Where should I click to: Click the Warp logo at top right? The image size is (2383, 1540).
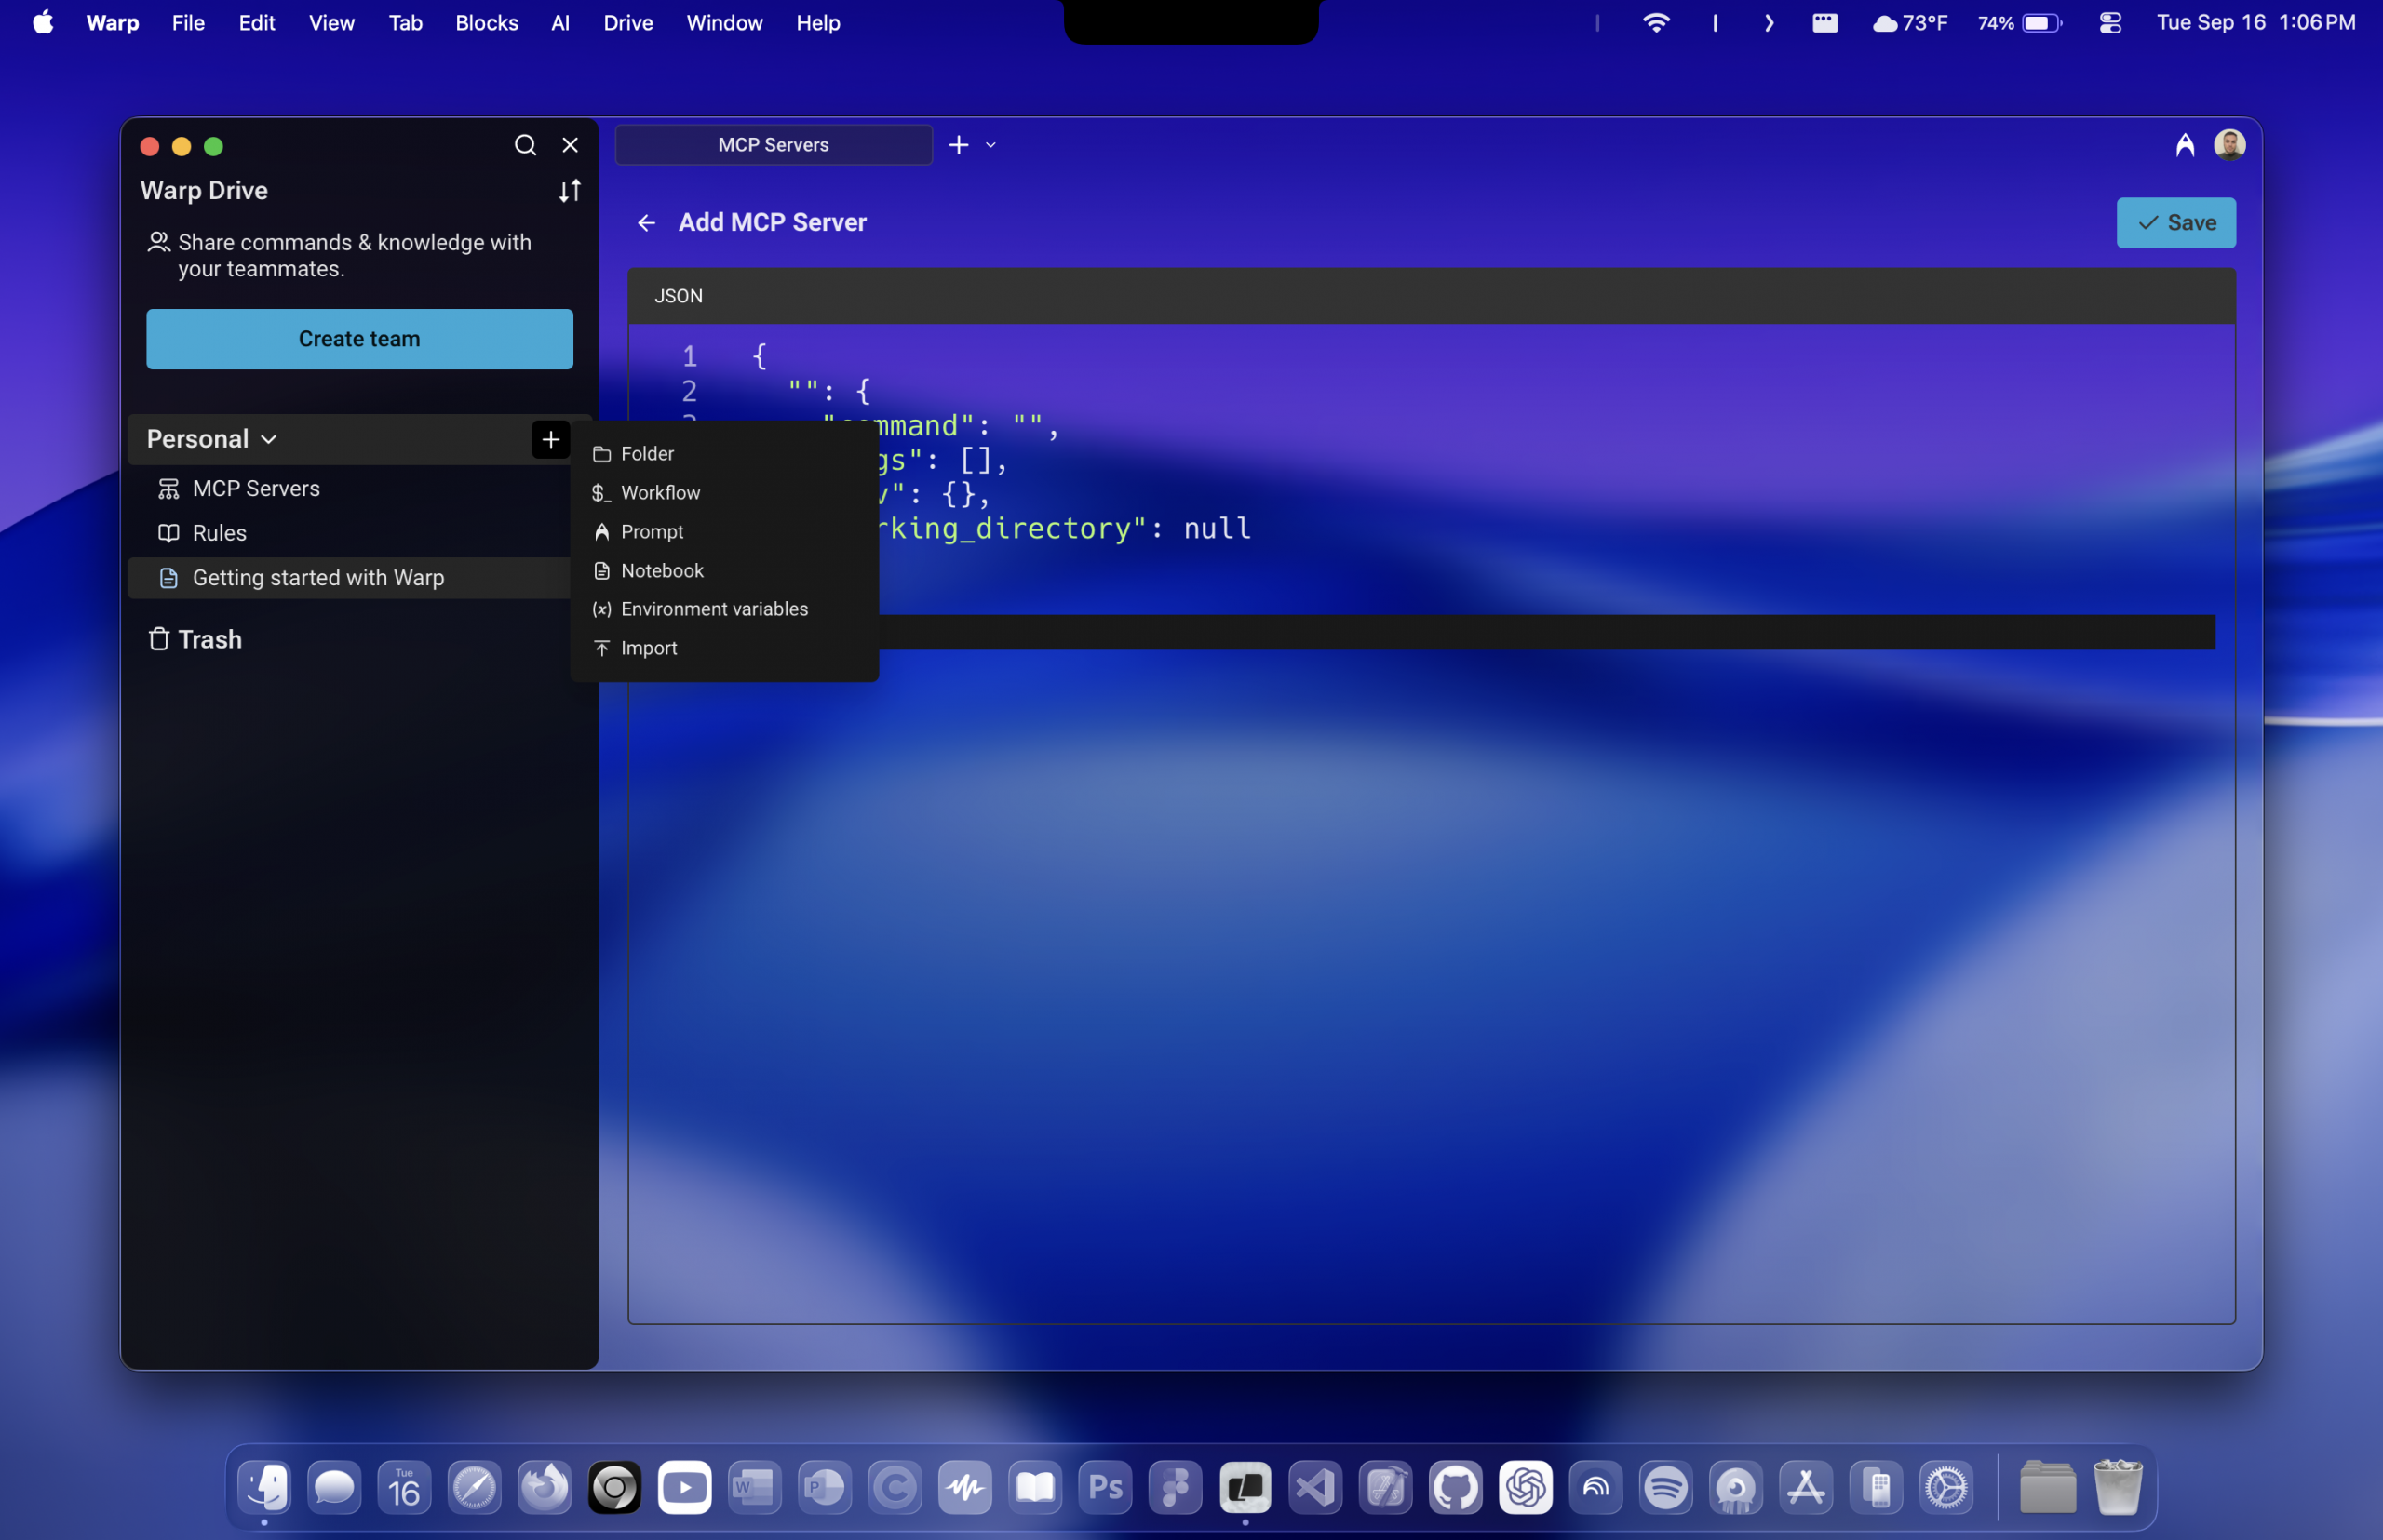pos(2184,144)
